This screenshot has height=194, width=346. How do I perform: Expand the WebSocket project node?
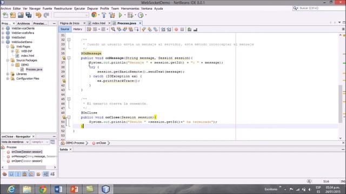click(3, 37)
